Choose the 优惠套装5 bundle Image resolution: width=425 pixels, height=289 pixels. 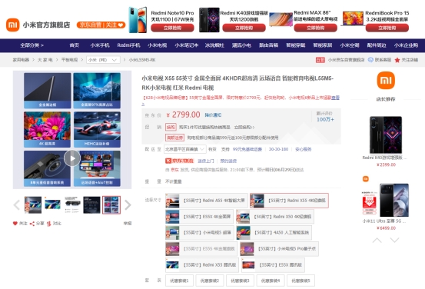click(300, 281)
